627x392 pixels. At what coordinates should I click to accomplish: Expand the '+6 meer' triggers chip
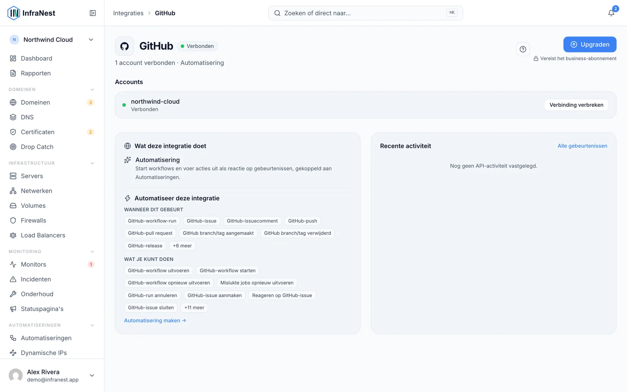tap(182, 246)
